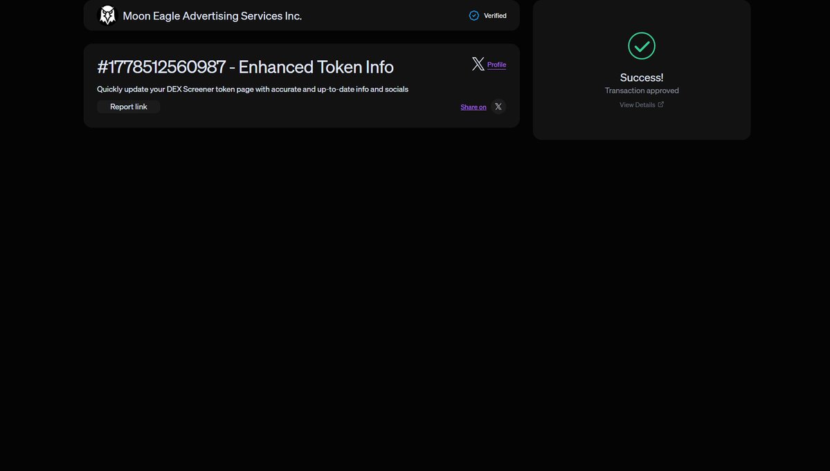Click the Transaction approved text
830x471 pixels.
pos(642,91)
